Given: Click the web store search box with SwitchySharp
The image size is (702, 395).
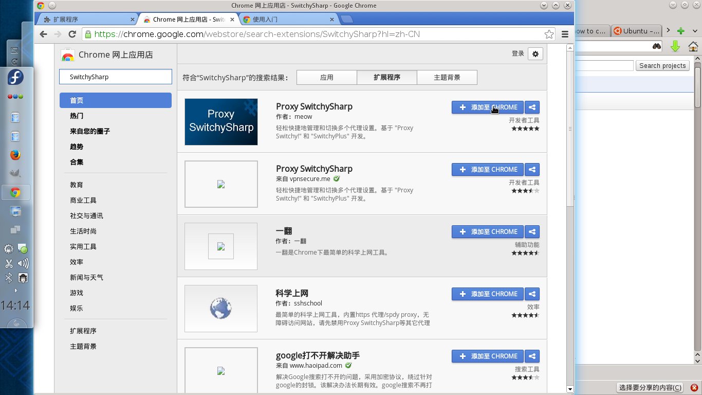Looking at the screenshot, I should 116,77.
